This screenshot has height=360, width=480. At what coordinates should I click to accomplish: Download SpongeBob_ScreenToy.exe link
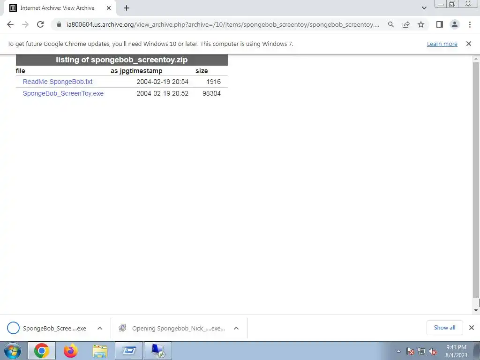pyautogui.click(x=63, y=93)
